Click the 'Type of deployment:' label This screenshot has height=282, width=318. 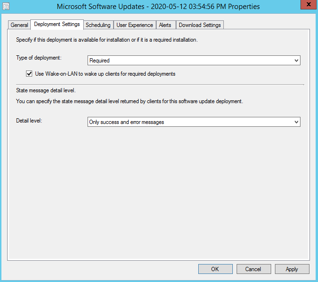point(39,58)
